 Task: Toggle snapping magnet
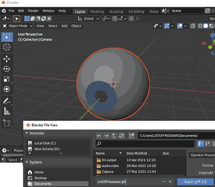click(115, 19)
